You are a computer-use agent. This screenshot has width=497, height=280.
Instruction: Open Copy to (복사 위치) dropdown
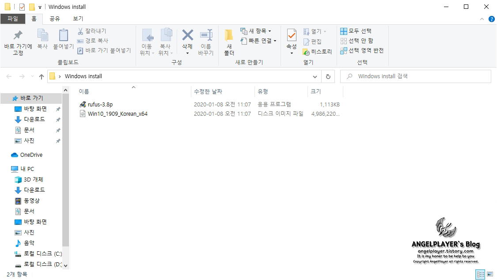166,42
